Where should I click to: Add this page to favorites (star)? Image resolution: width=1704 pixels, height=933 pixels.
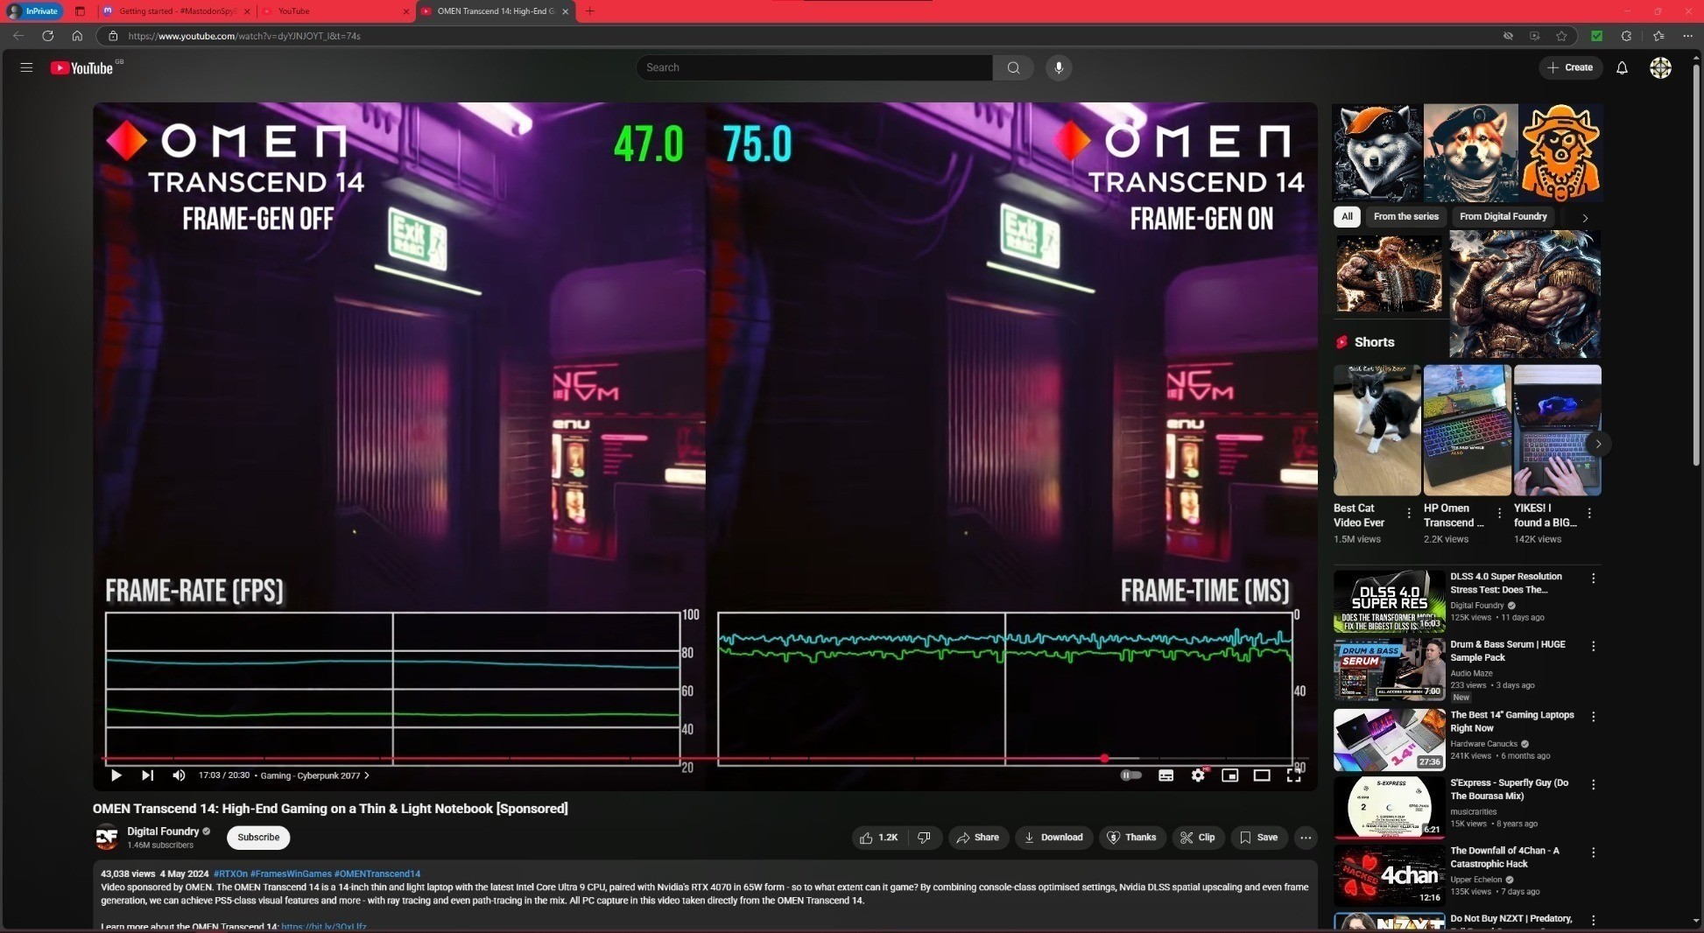coord(1561,36)
